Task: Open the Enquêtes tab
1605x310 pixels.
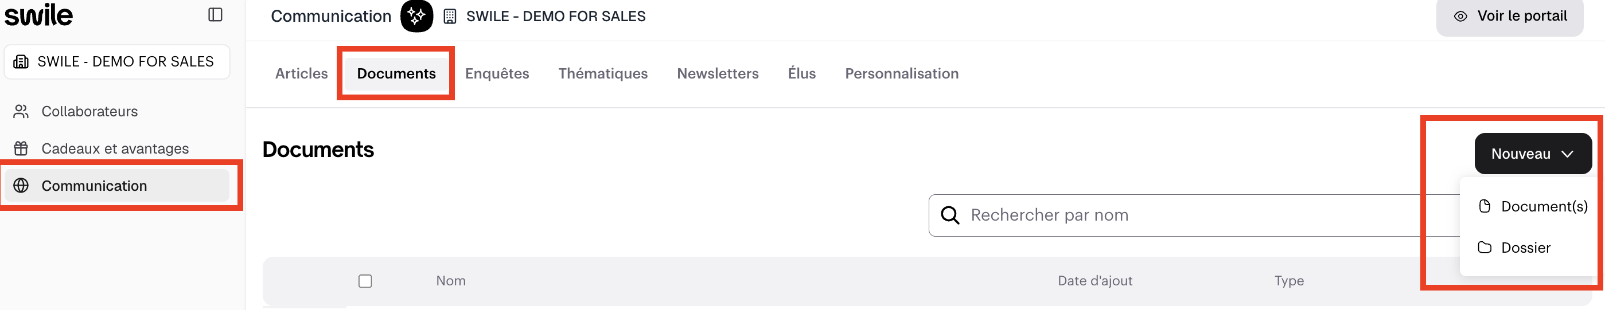Action: pos(497,73)
